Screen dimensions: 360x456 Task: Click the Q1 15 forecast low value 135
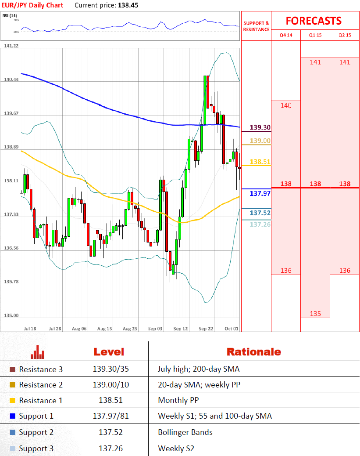(315, 314)
